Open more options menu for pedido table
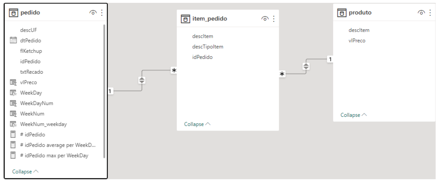436x180 pixels. [x=102, y=13]
